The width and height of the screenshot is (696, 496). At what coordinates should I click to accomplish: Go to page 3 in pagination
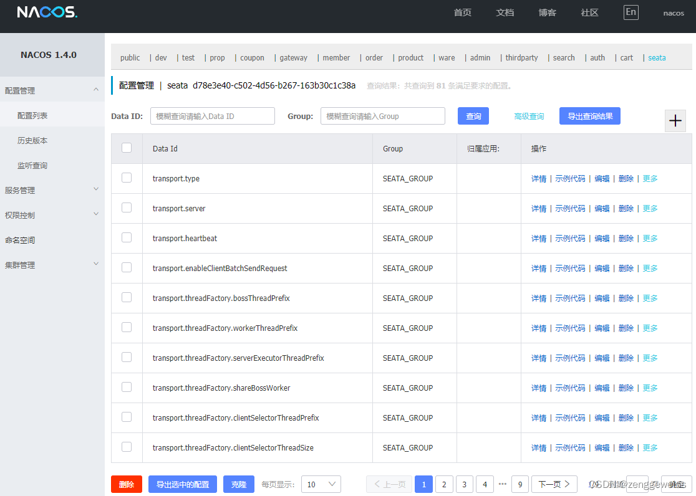coord(464,484)
